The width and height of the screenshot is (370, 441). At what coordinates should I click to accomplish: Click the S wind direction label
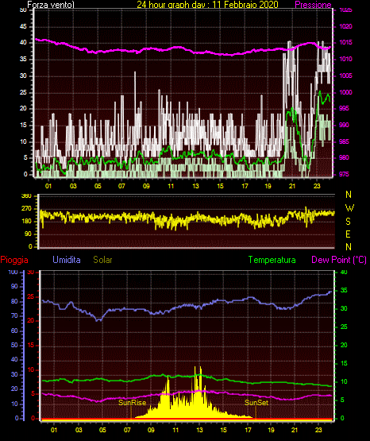point(348,222)
